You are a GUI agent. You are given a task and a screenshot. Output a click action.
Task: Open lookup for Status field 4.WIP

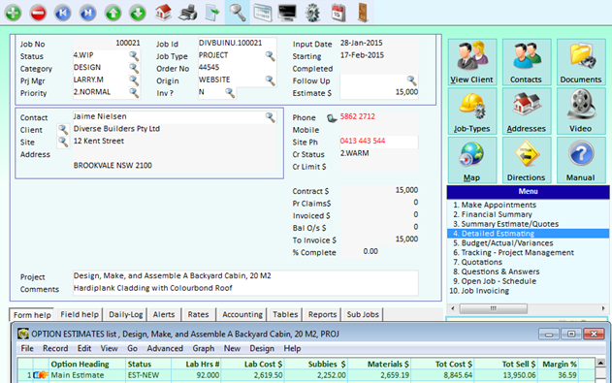pyautogui.click(x=134, y=56)
